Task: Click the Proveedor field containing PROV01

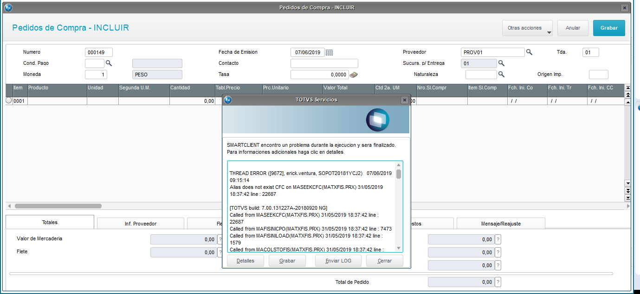Action: tap(493, 52)
